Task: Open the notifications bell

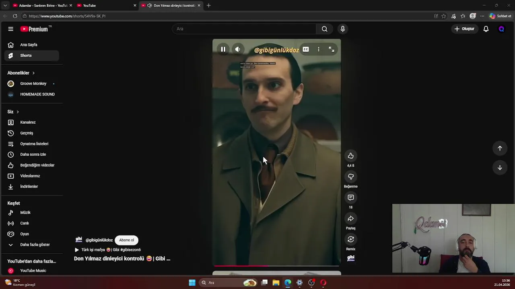Action: (486, 29)
